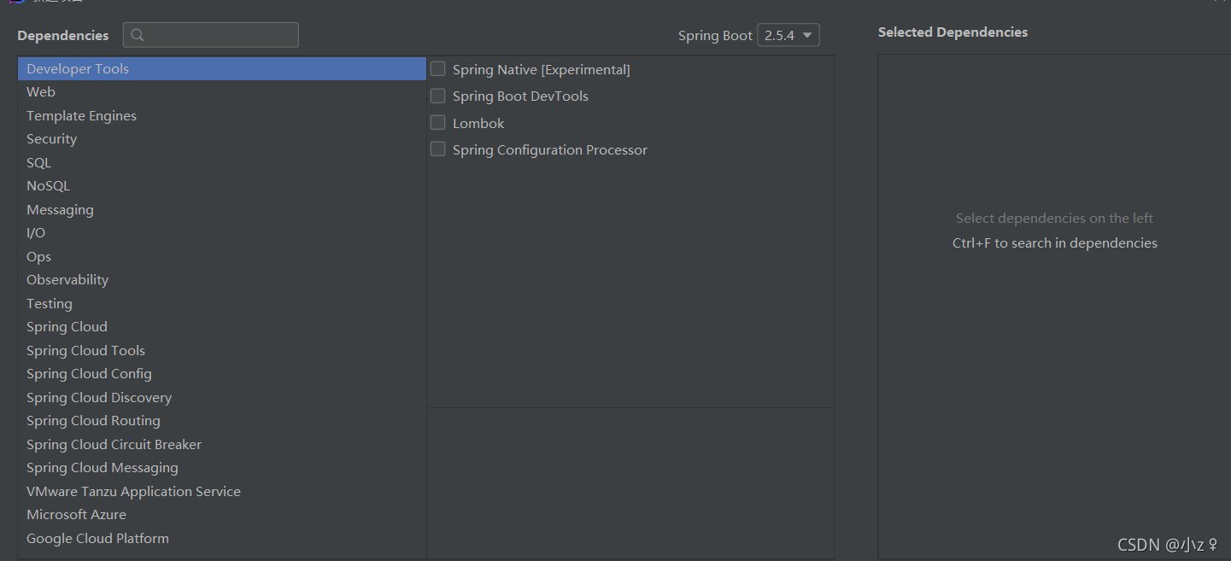This screenshot has width=1231, height=561.
Task: Select Spring Cloud Messaging category
Action: (222, 468)
